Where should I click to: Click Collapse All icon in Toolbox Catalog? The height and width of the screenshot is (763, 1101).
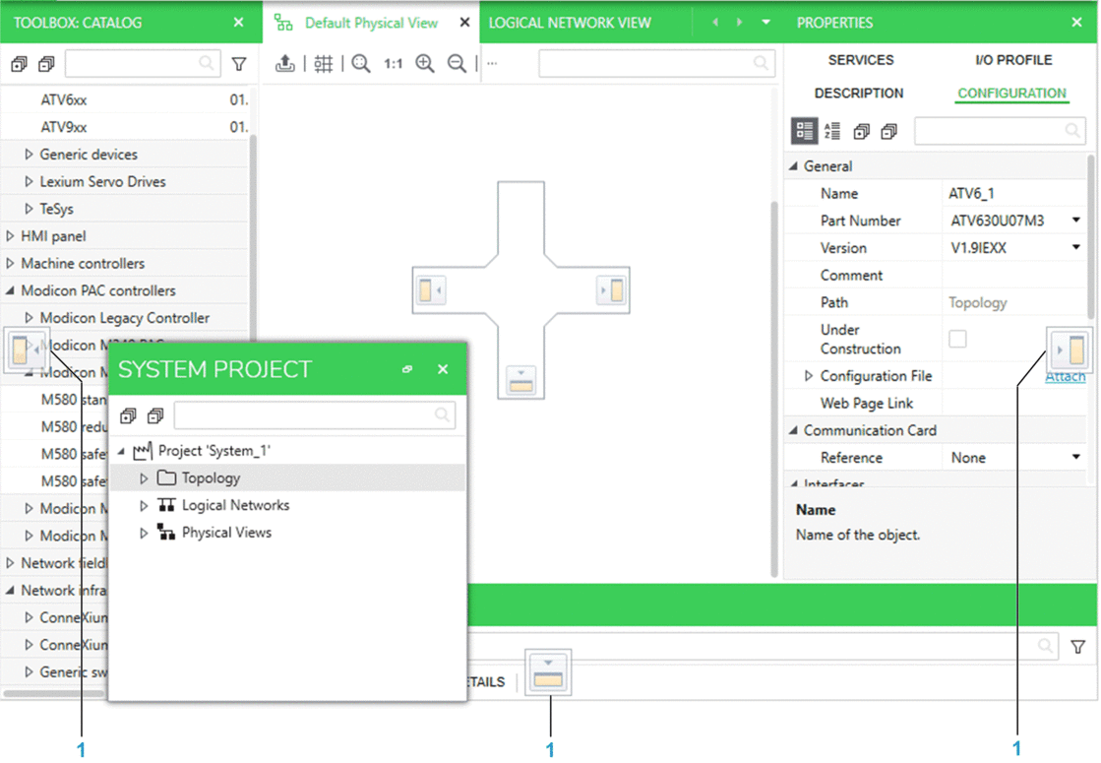pyautogui.click(x=46, y=65)
